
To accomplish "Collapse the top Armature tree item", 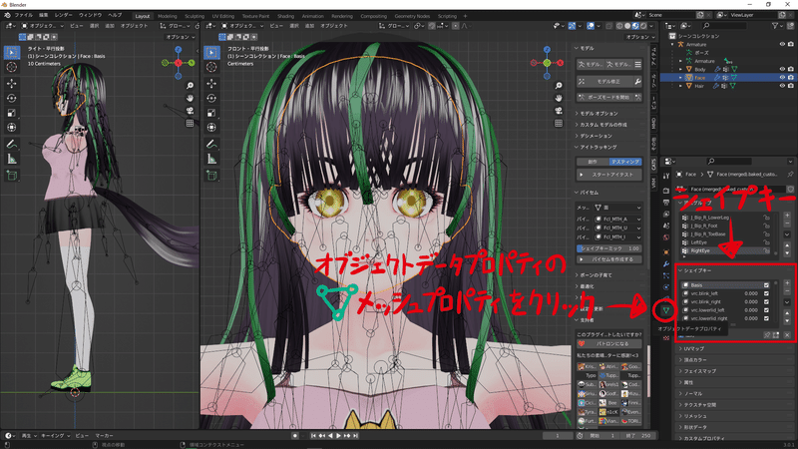I will 672,44.
